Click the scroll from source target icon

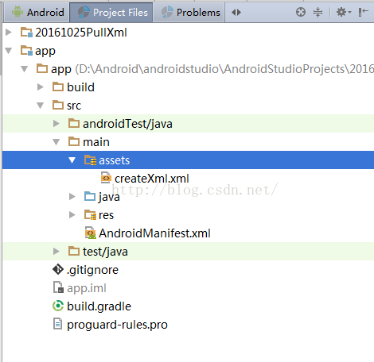point(301,12)
